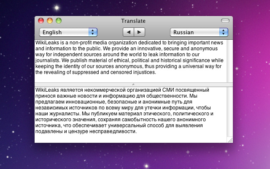Click the word "injustices" in source text
270x169 pixels.
[x=144, y=72]
